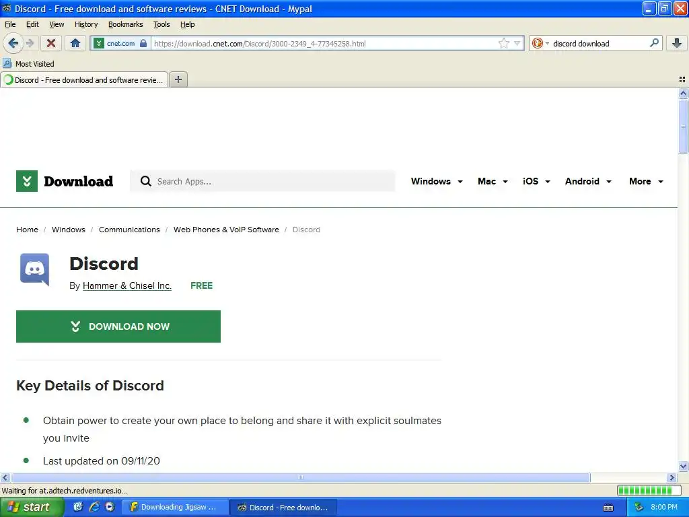The image size is (689, 517).
Task: Click the search magnifier in browser search box
Action: coord(654,43)
